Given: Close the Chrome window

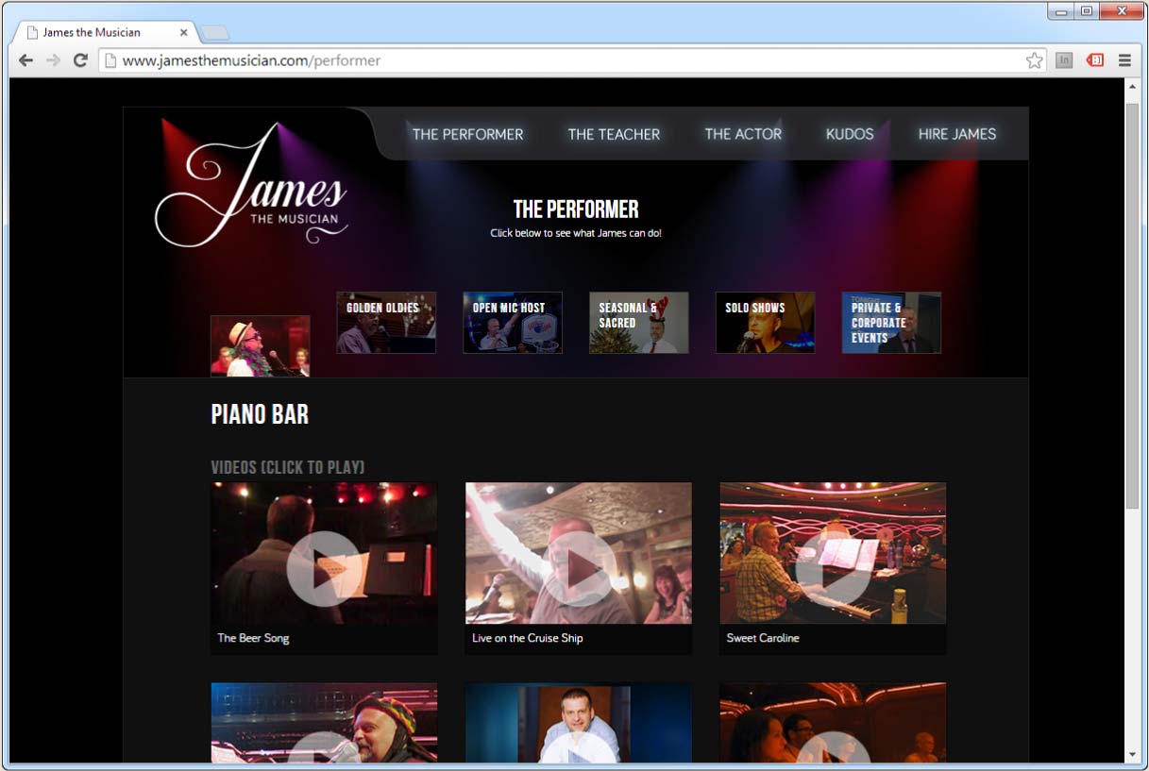Looking at the screenshot, I should coord(1122,11).
